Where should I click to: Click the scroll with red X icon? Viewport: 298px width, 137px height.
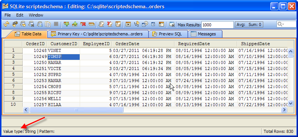coord(110,24)
